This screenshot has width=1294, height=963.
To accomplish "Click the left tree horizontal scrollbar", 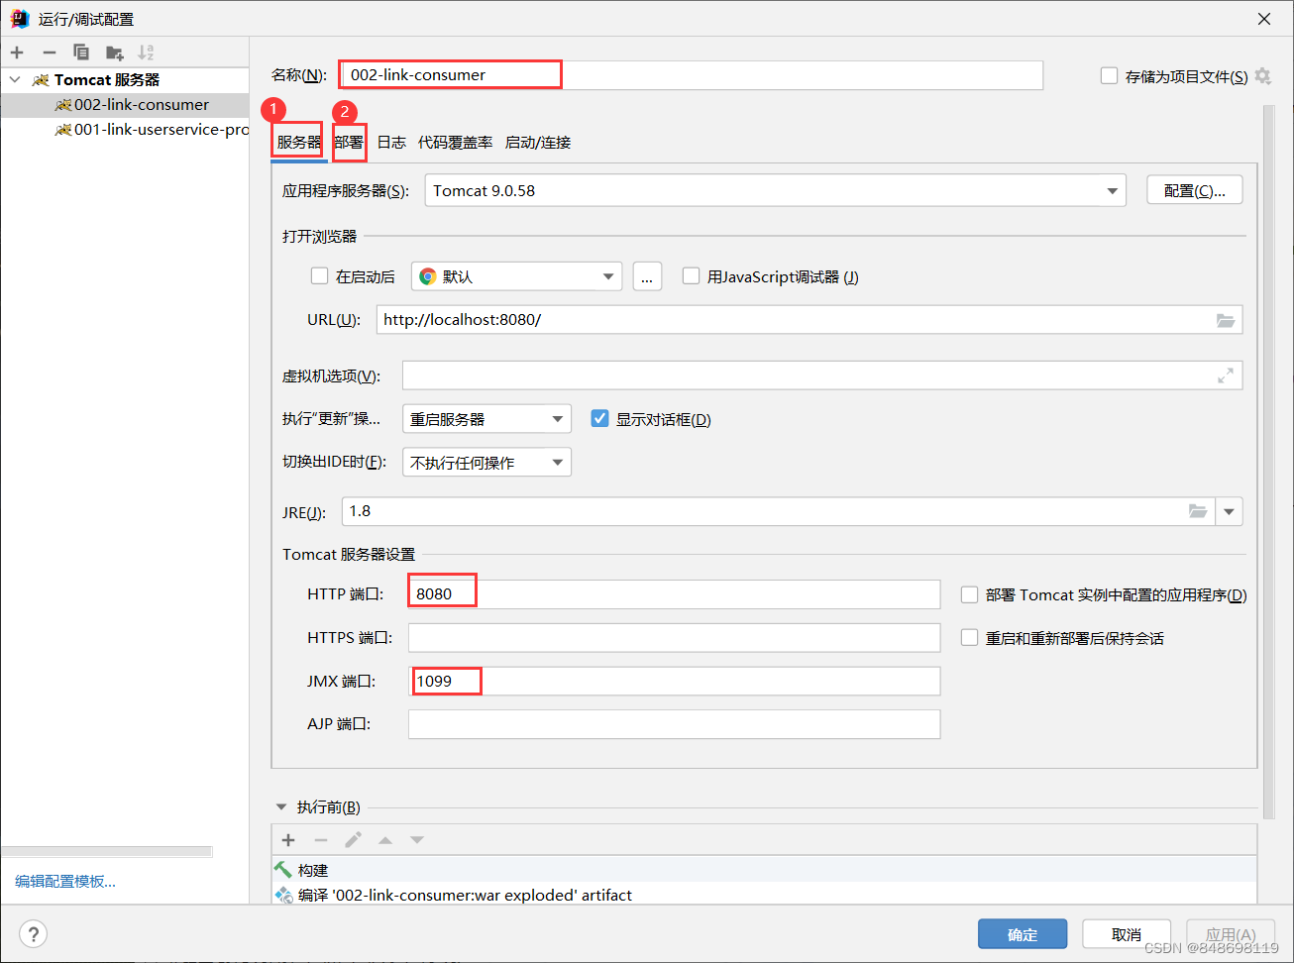I will pyautogui.click(x=107, y=851).
